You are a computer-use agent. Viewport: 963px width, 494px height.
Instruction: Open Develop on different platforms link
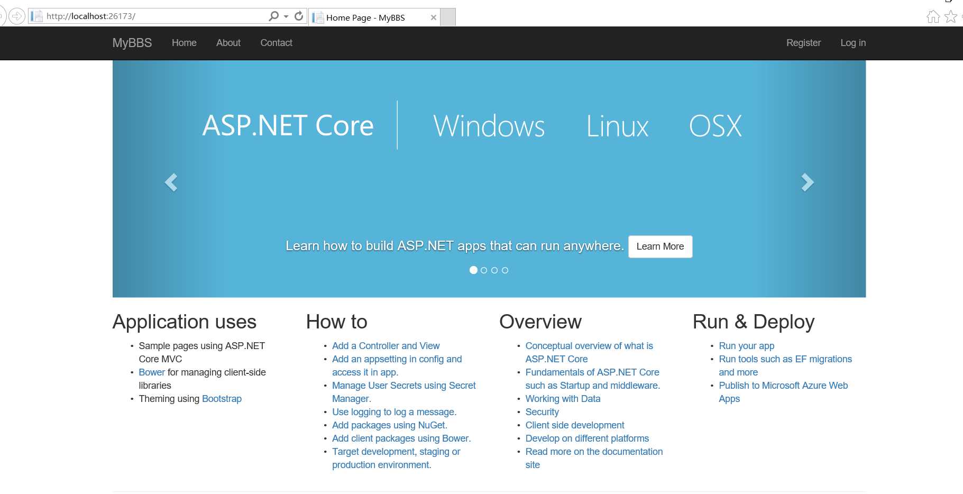(587, 438)
